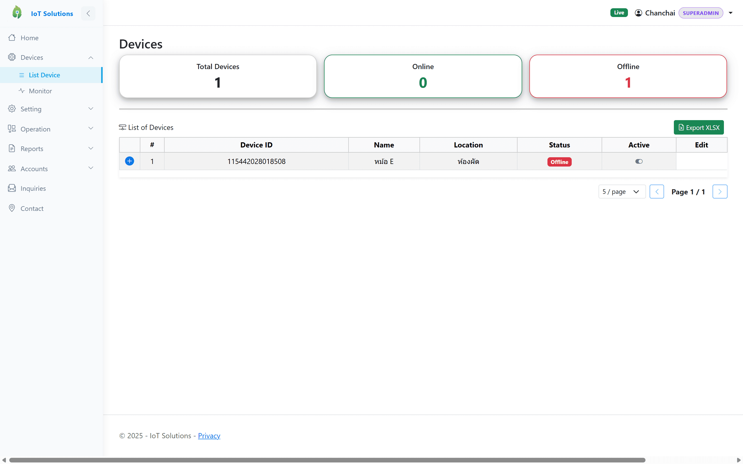Expand the Setting menu chevron
Viewport: 743px width, 464px height.
click(x=91, y=109)
